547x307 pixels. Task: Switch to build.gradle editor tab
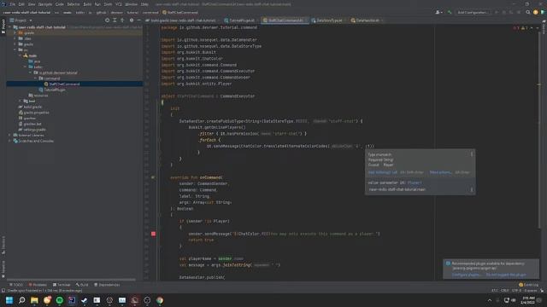(183, 20)
